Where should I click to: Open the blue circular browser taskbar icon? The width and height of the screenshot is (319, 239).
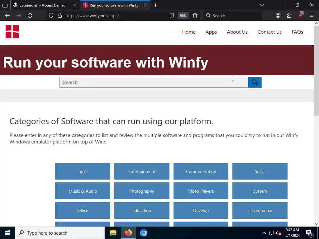143,233
